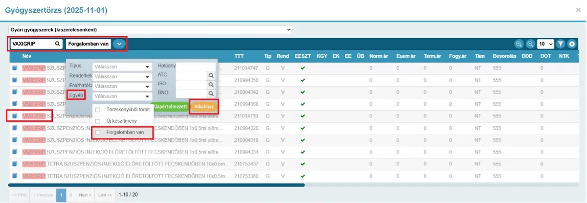Click the horizontal table scrollbar

point(157,185)
